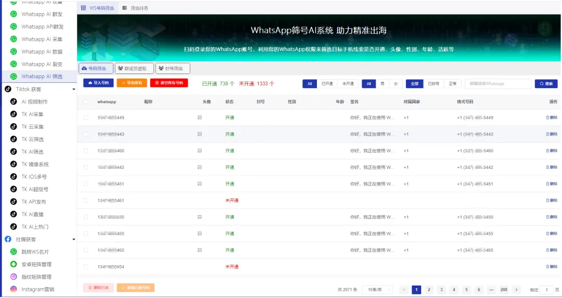Screen dimensions: 562x298
Task: Click the Whatsapp AI 裂变 icon
Action: pyautogui.click(x=14, y=64)
